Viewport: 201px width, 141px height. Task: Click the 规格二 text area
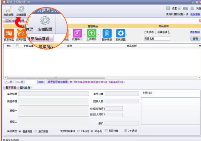tap(54, 122)
